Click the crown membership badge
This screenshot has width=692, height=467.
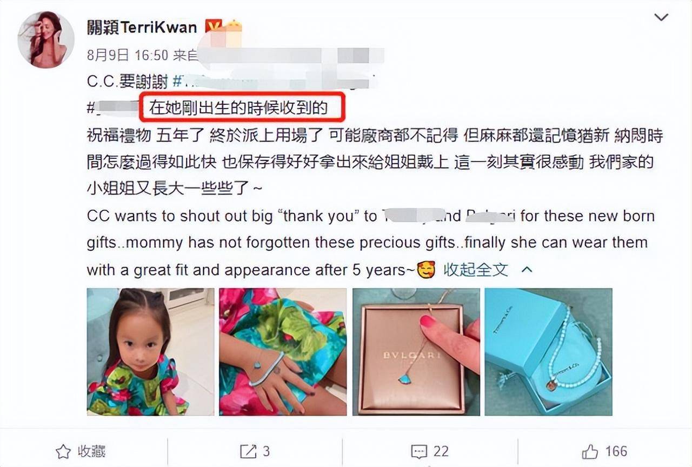233,26
